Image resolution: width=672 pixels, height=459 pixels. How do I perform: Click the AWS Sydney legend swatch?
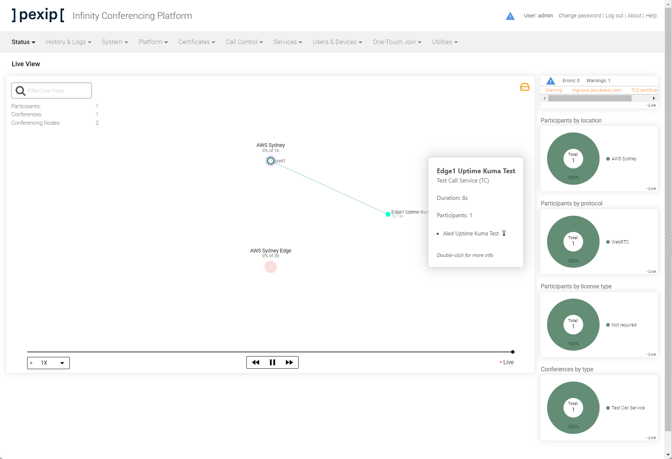coord(608,159)
